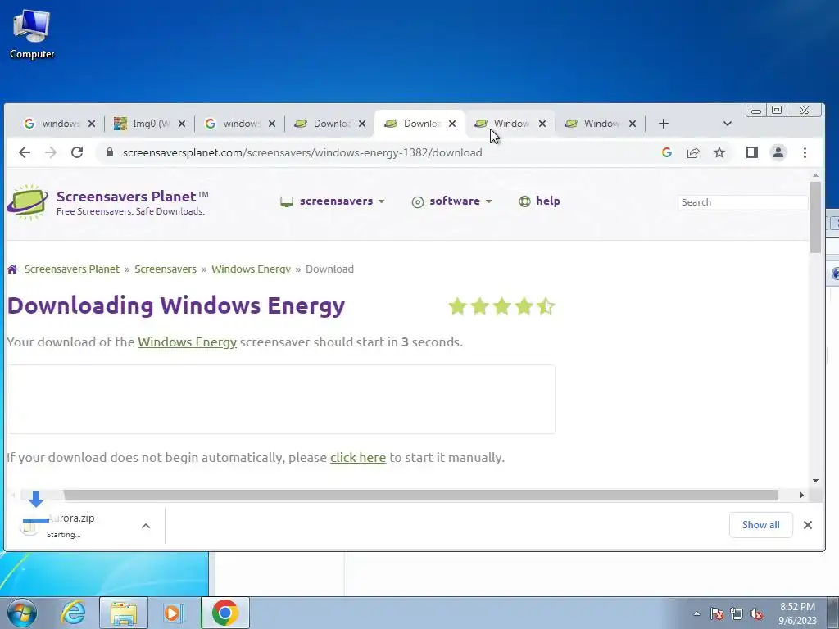Open Chrome side panel

pyautogui.click(x=752, y=152)
